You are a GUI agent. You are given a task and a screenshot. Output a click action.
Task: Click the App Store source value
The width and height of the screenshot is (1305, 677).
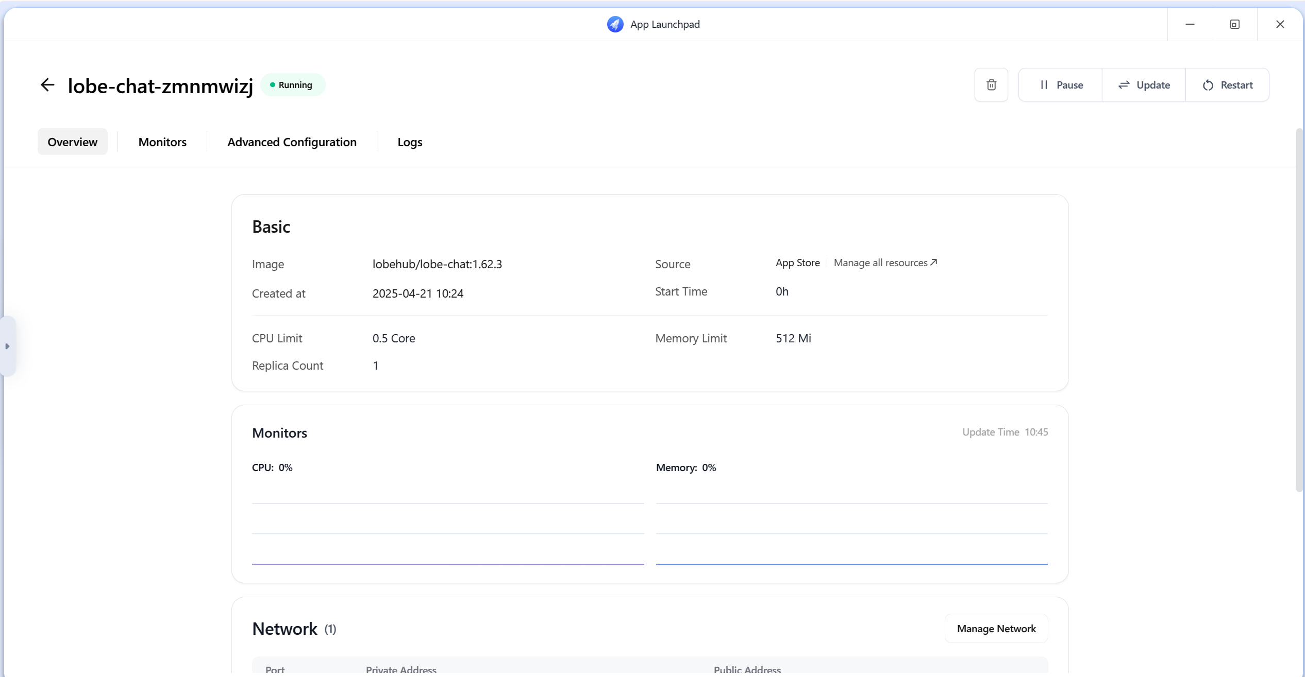tap(797, 263)
